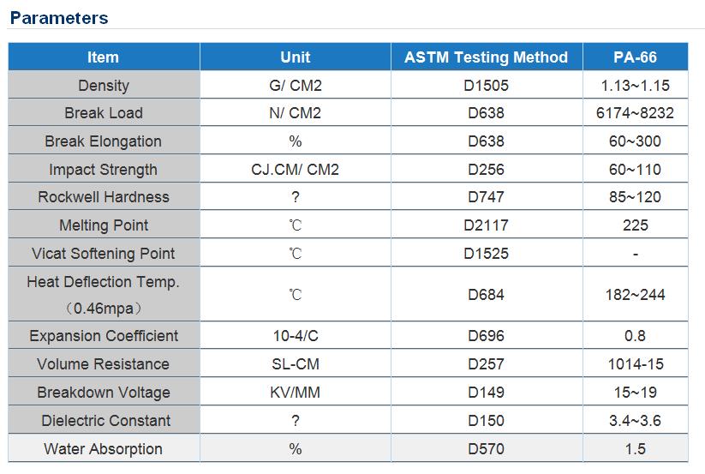Click the Impact Strength label
Viewport: 705px width, 474px height.
point(104,169)
